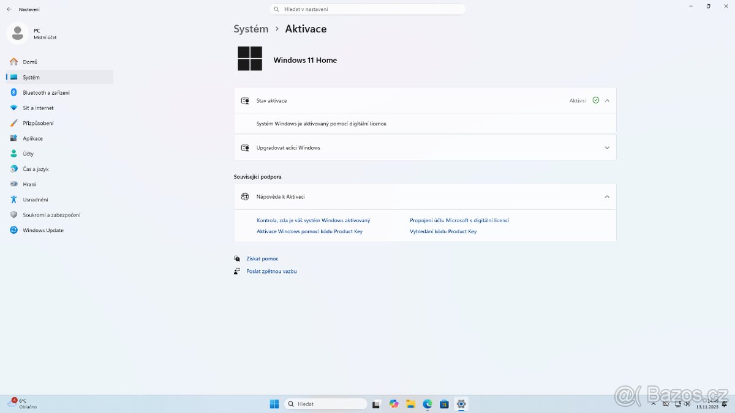Launch Microsoft Edge from taskbar
Screen dimensions: 735x413
428,404
